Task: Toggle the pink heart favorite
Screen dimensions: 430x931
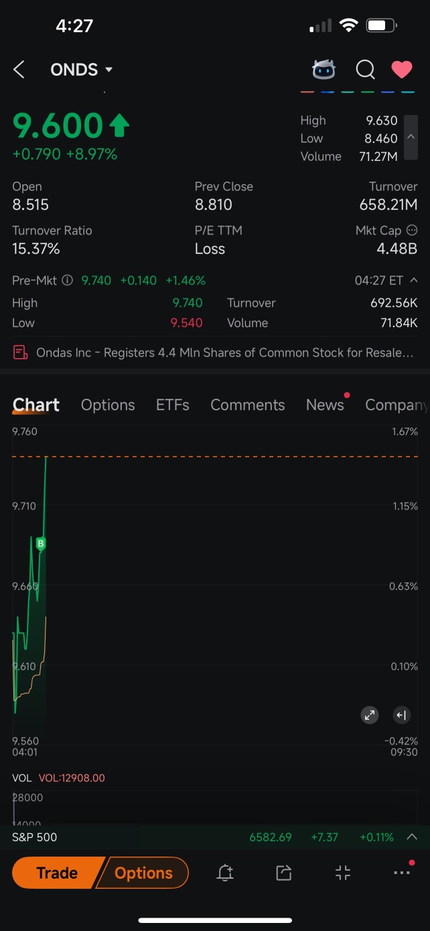Action: 402,70
